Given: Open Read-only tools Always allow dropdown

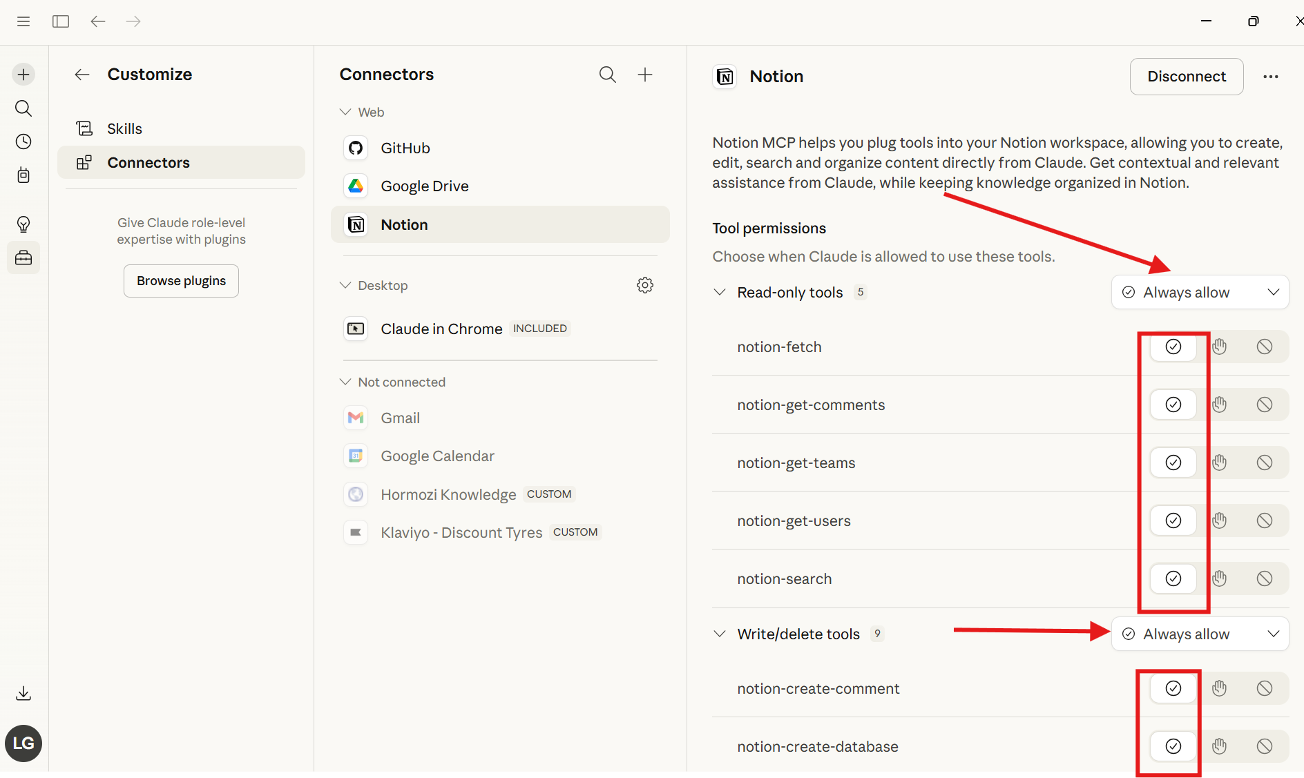Looking at the screenshot, I should click(1200, 292).
